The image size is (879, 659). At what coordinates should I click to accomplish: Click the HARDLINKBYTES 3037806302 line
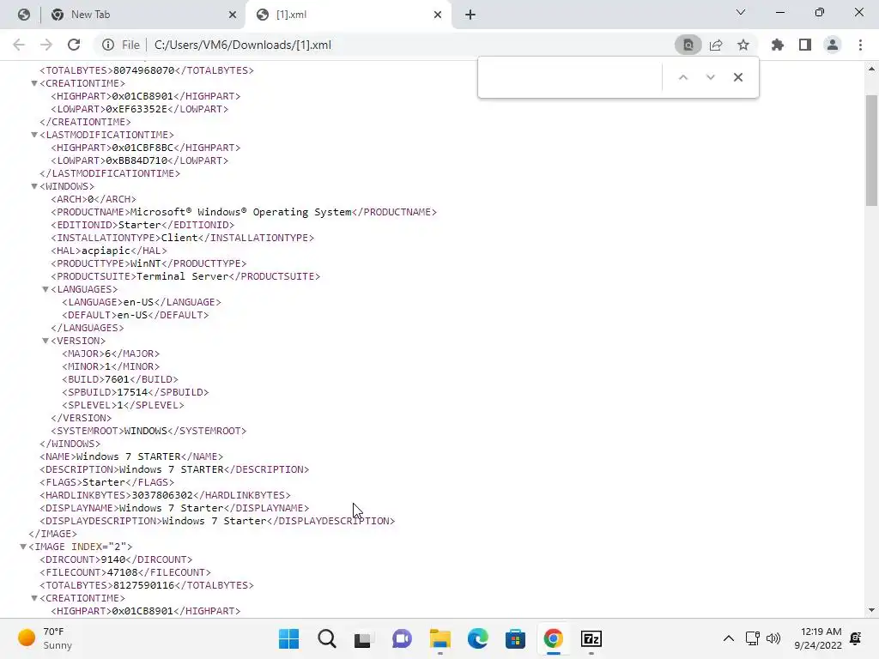pyautogui.click(x=166, y=495)
